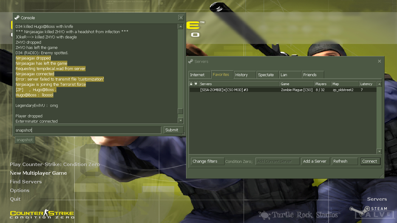Click the Submit button in Console

[x=173, y=130]
